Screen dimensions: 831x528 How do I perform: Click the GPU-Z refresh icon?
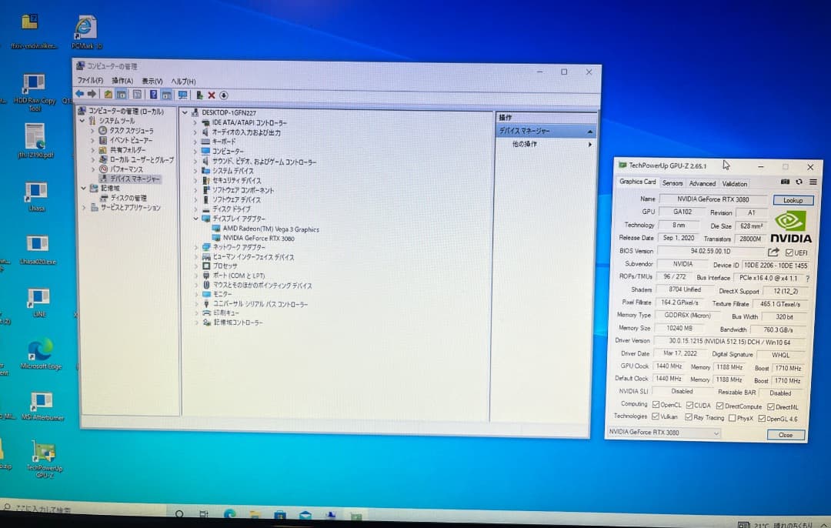tap(799, 182)
